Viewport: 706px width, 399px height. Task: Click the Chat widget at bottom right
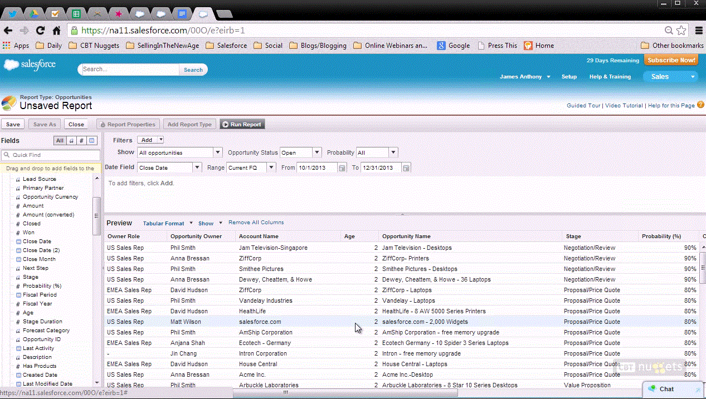click(x=673, y=389)
